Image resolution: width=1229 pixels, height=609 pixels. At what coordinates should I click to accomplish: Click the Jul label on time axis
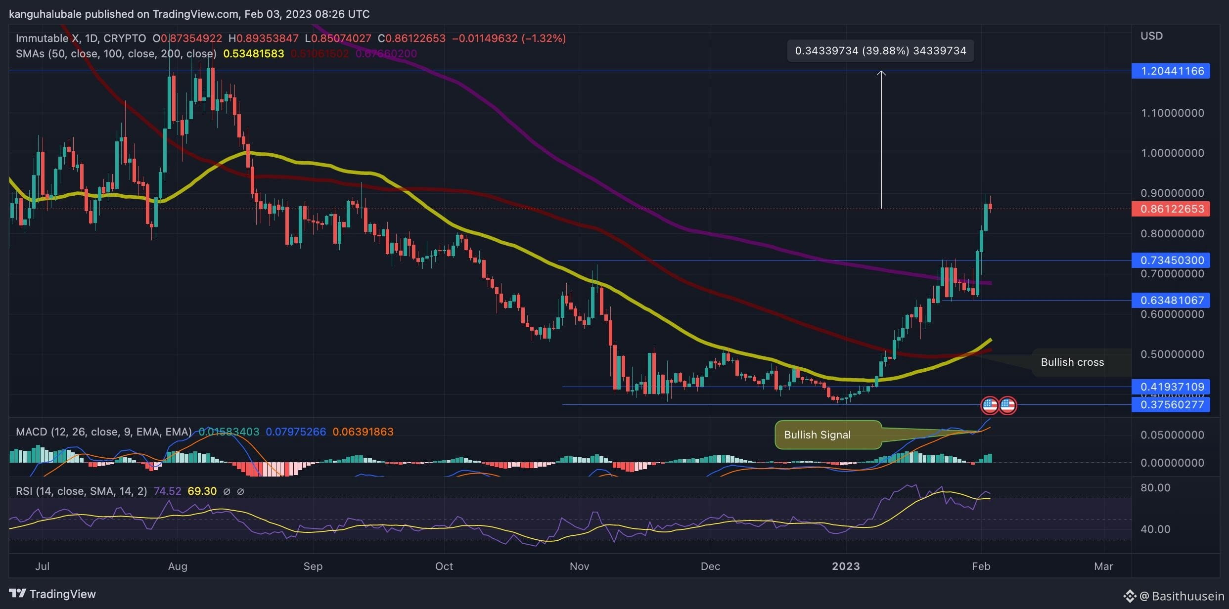43,566
